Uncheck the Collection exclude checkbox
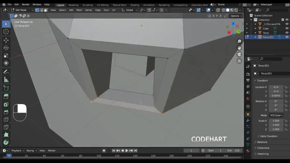 283,19
